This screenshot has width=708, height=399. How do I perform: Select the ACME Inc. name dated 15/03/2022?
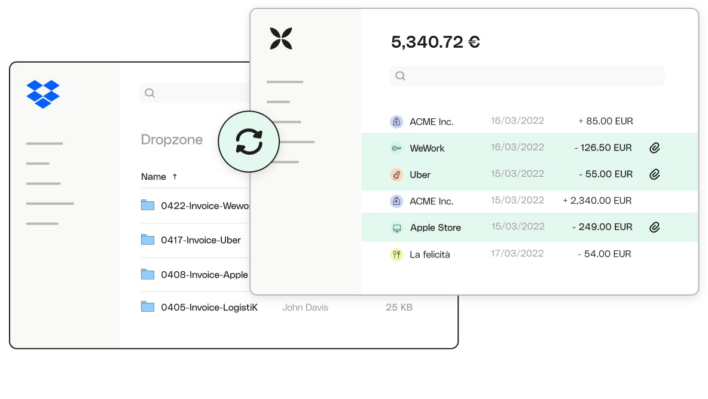(432, 201)
